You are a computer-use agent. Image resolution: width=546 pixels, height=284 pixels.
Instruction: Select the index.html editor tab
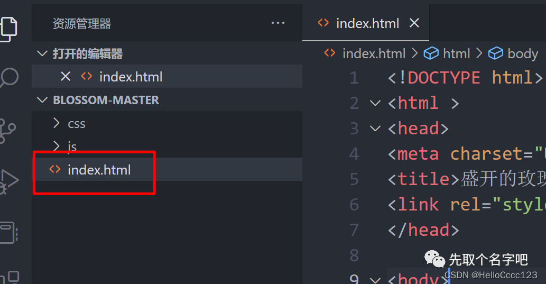coord(366,23)
